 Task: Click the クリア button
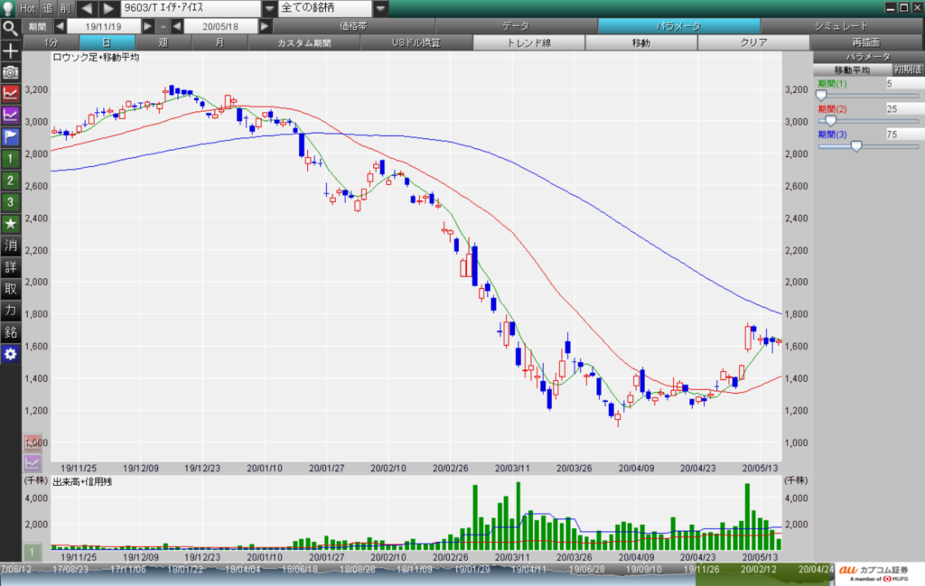click(753, 42)
